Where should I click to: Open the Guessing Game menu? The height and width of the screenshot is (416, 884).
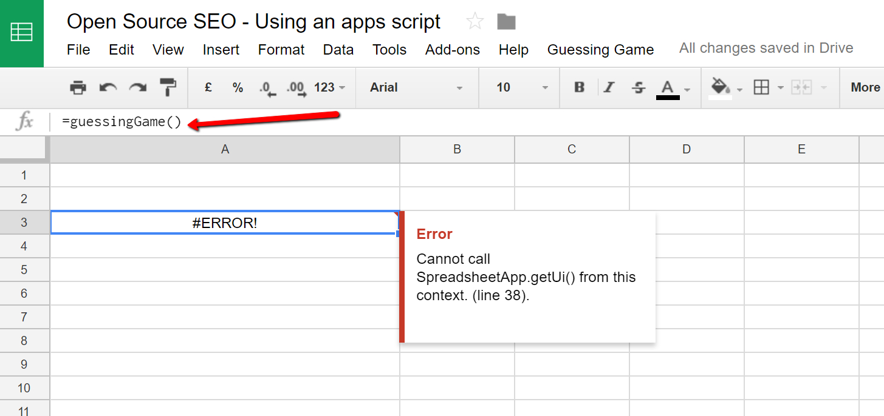(600, 50)
